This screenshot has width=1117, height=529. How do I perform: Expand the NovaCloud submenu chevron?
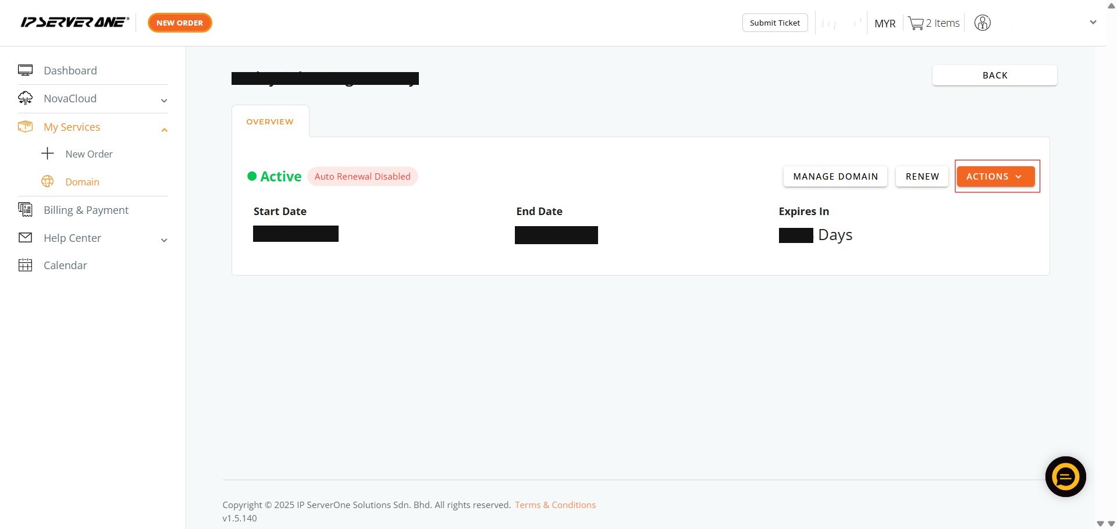pyautogui.click(x=164, y=101)
